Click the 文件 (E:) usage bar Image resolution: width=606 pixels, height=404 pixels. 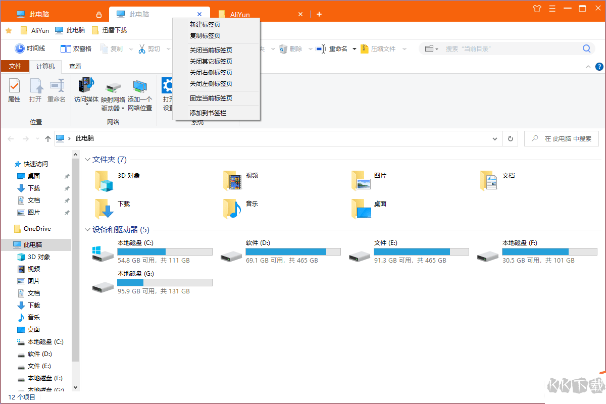click(422, 251)
